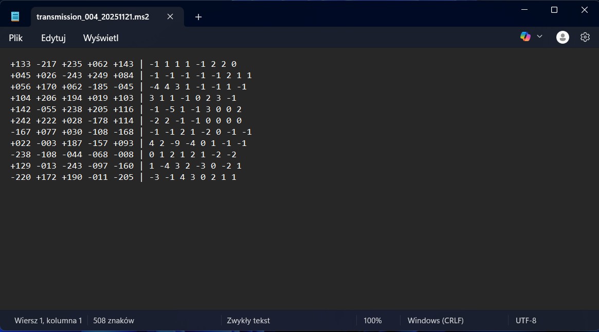Click the 508 znaków character count
Screen dimensions: 599x332
pos(113,321)
